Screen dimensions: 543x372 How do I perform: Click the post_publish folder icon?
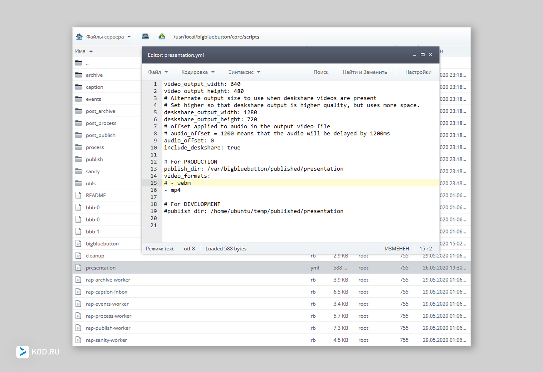point(79,135)
